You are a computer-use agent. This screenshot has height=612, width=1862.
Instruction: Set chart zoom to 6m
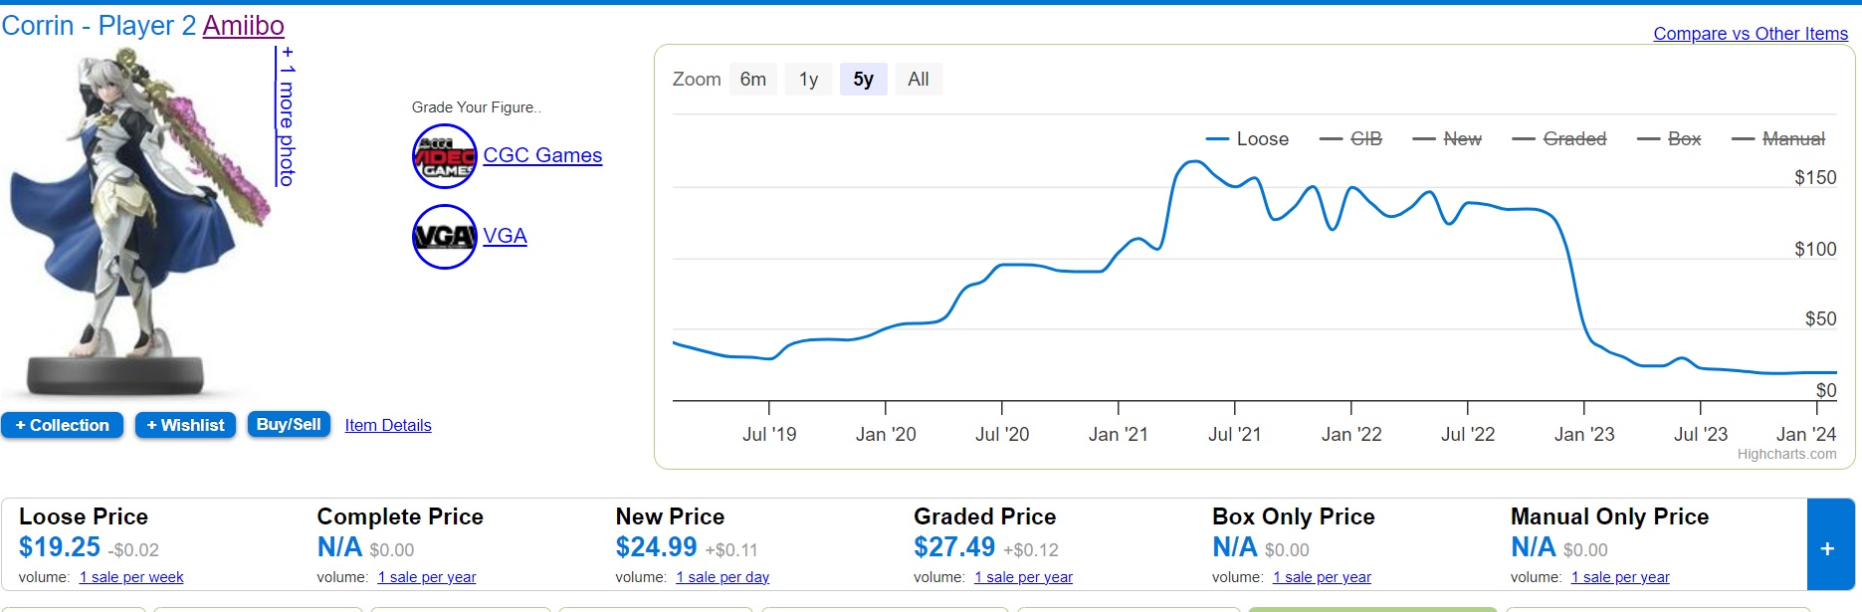click(753, 80)
